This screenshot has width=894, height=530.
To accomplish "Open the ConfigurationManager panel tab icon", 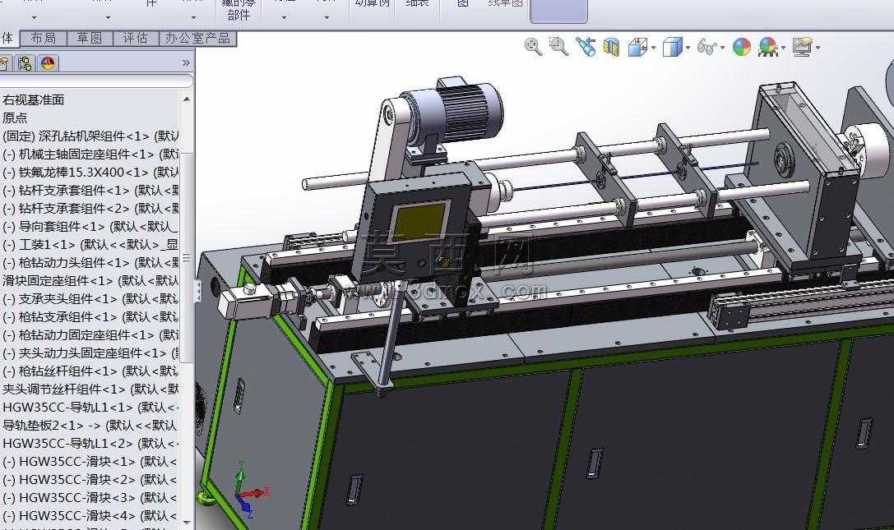I will pyautogui.click(x=25, y=63).
